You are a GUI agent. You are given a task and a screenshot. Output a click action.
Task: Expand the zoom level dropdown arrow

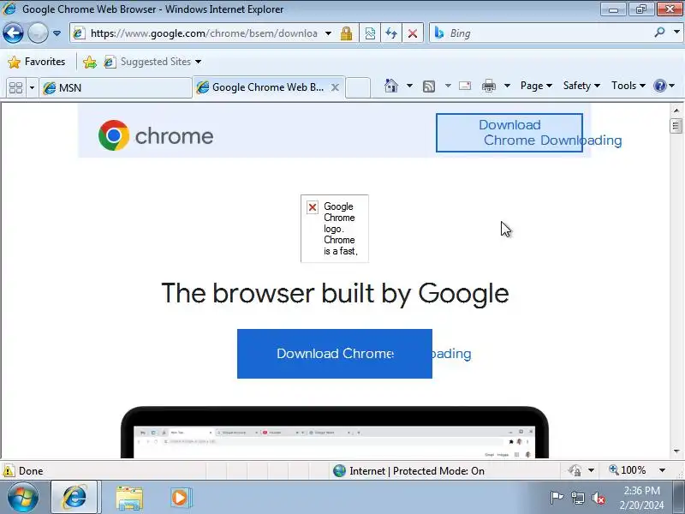tap(662, 470)
